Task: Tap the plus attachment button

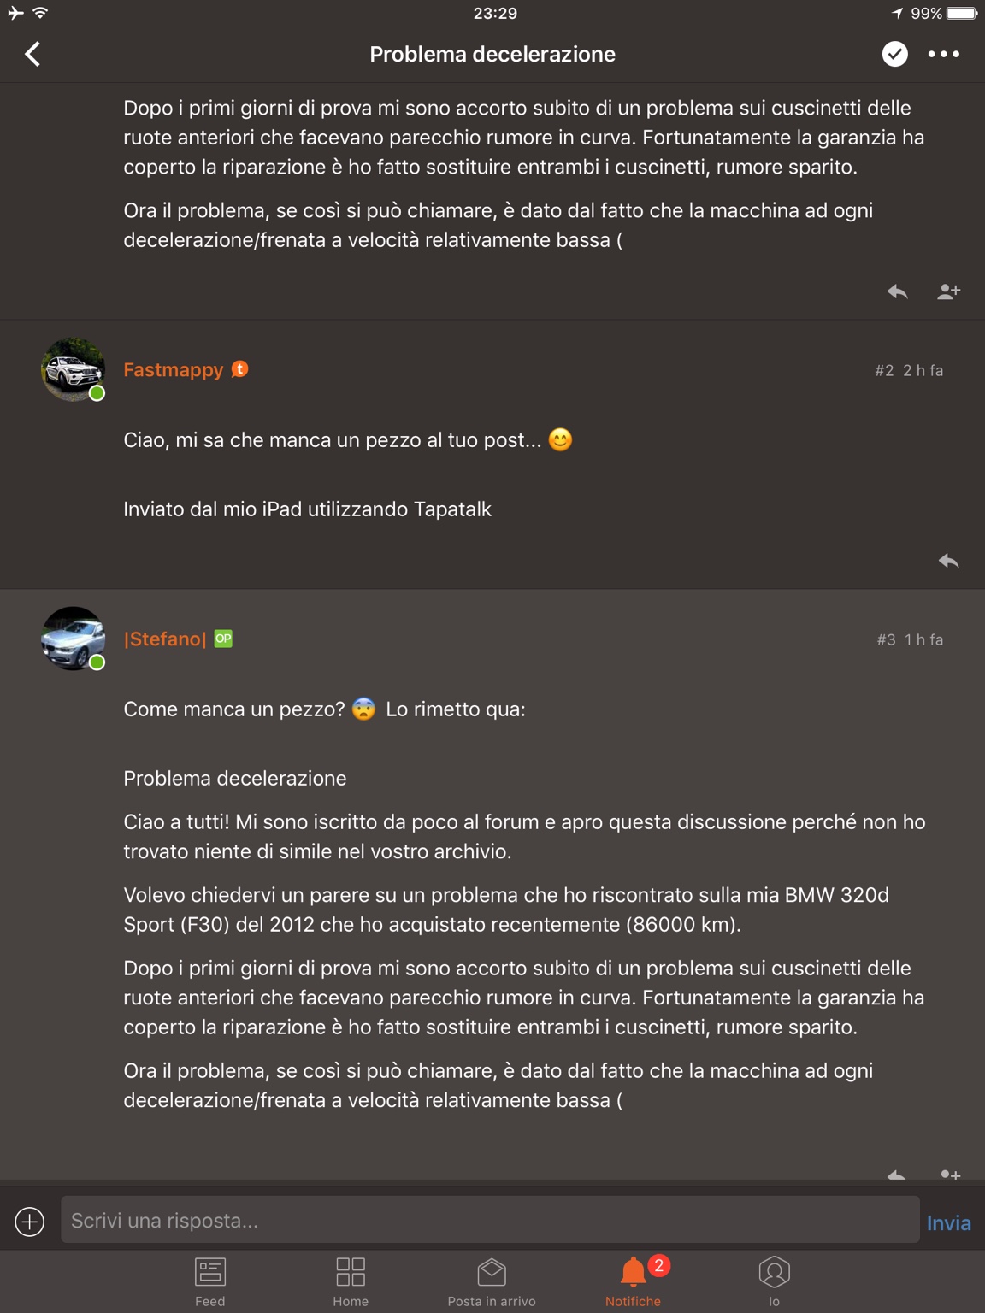Action: coord(30,1221)
